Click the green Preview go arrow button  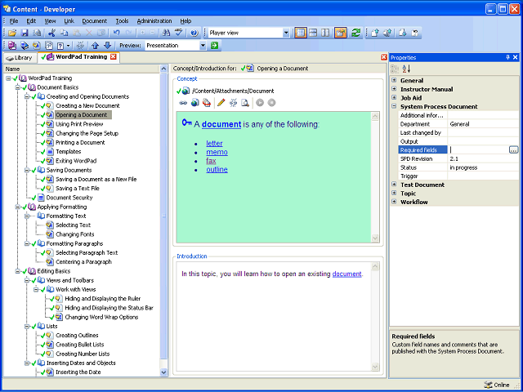click(x=214, y=46)
